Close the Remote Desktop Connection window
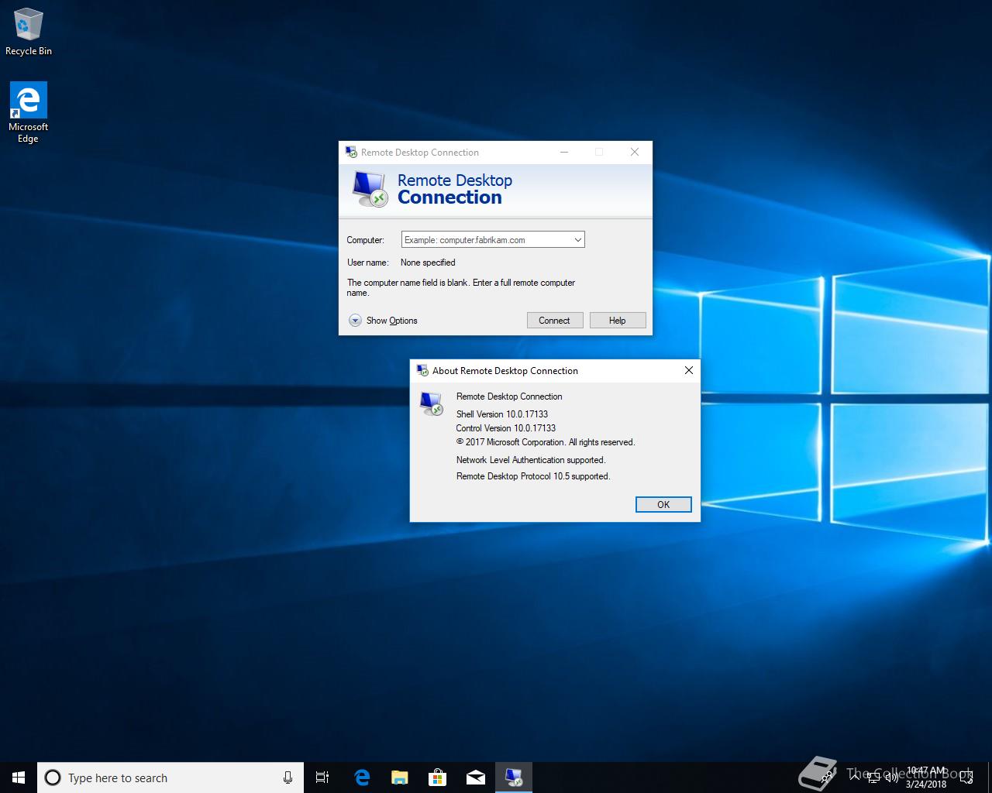The image size is (992, 793). (x=635, y=152)
